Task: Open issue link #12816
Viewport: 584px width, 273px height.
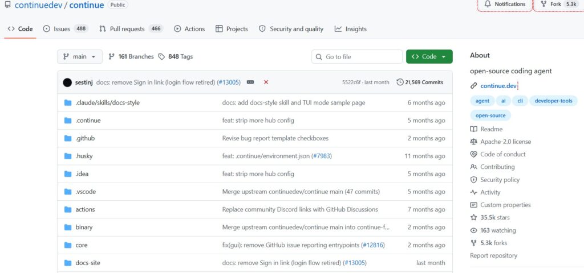Action: (373, 245)
